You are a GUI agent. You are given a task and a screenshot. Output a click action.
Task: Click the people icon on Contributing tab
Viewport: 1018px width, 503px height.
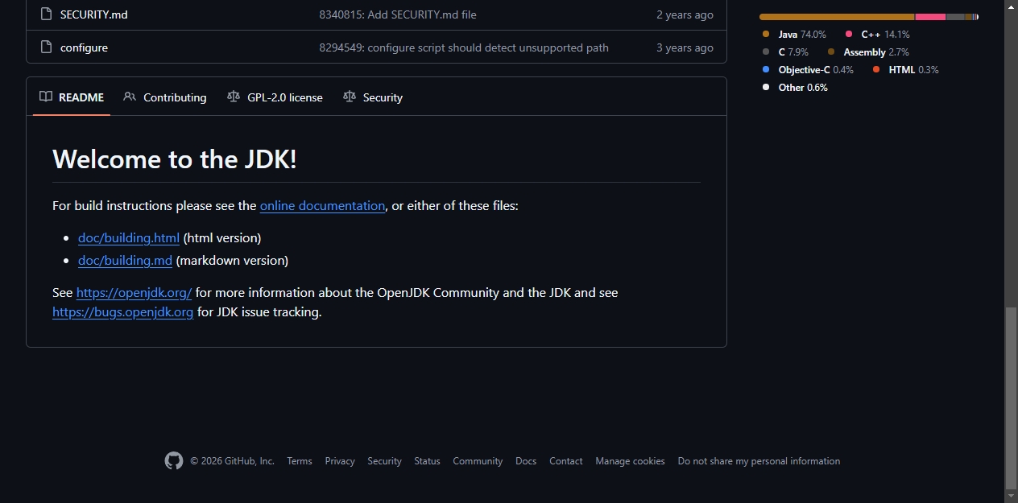pyautogui.click(x=130, y=97)
